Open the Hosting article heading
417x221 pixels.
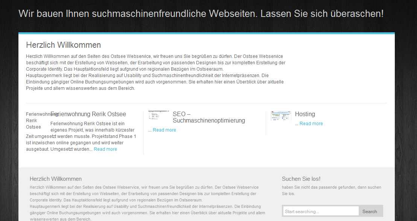[305, 114]
